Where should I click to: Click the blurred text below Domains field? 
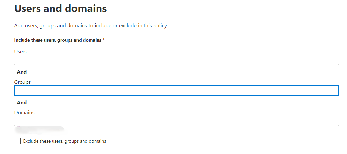[x=39, y=130]
